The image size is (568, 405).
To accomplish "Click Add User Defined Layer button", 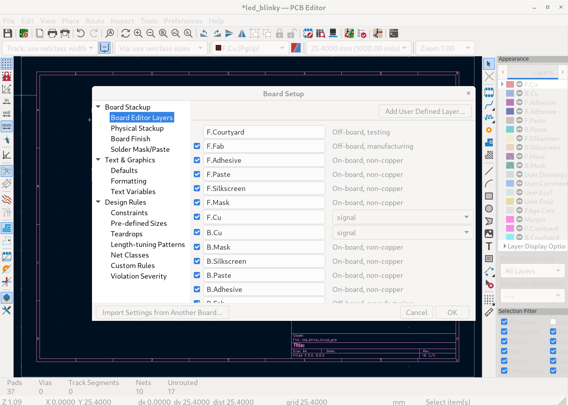I will [425, 112].
